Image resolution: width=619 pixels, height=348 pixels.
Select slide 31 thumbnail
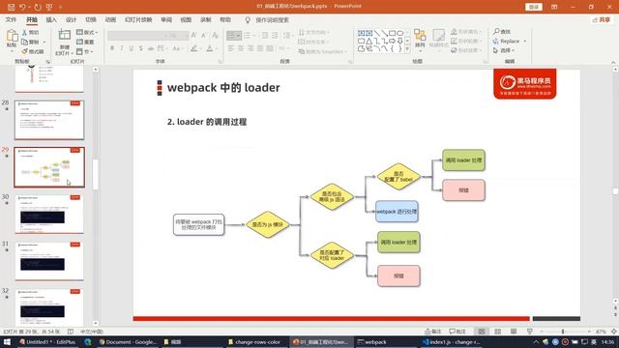(49, 261)
